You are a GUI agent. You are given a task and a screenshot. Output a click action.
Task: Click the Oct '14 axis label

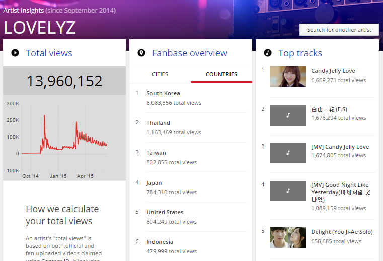pyautogui.click(x=30, y=176)
